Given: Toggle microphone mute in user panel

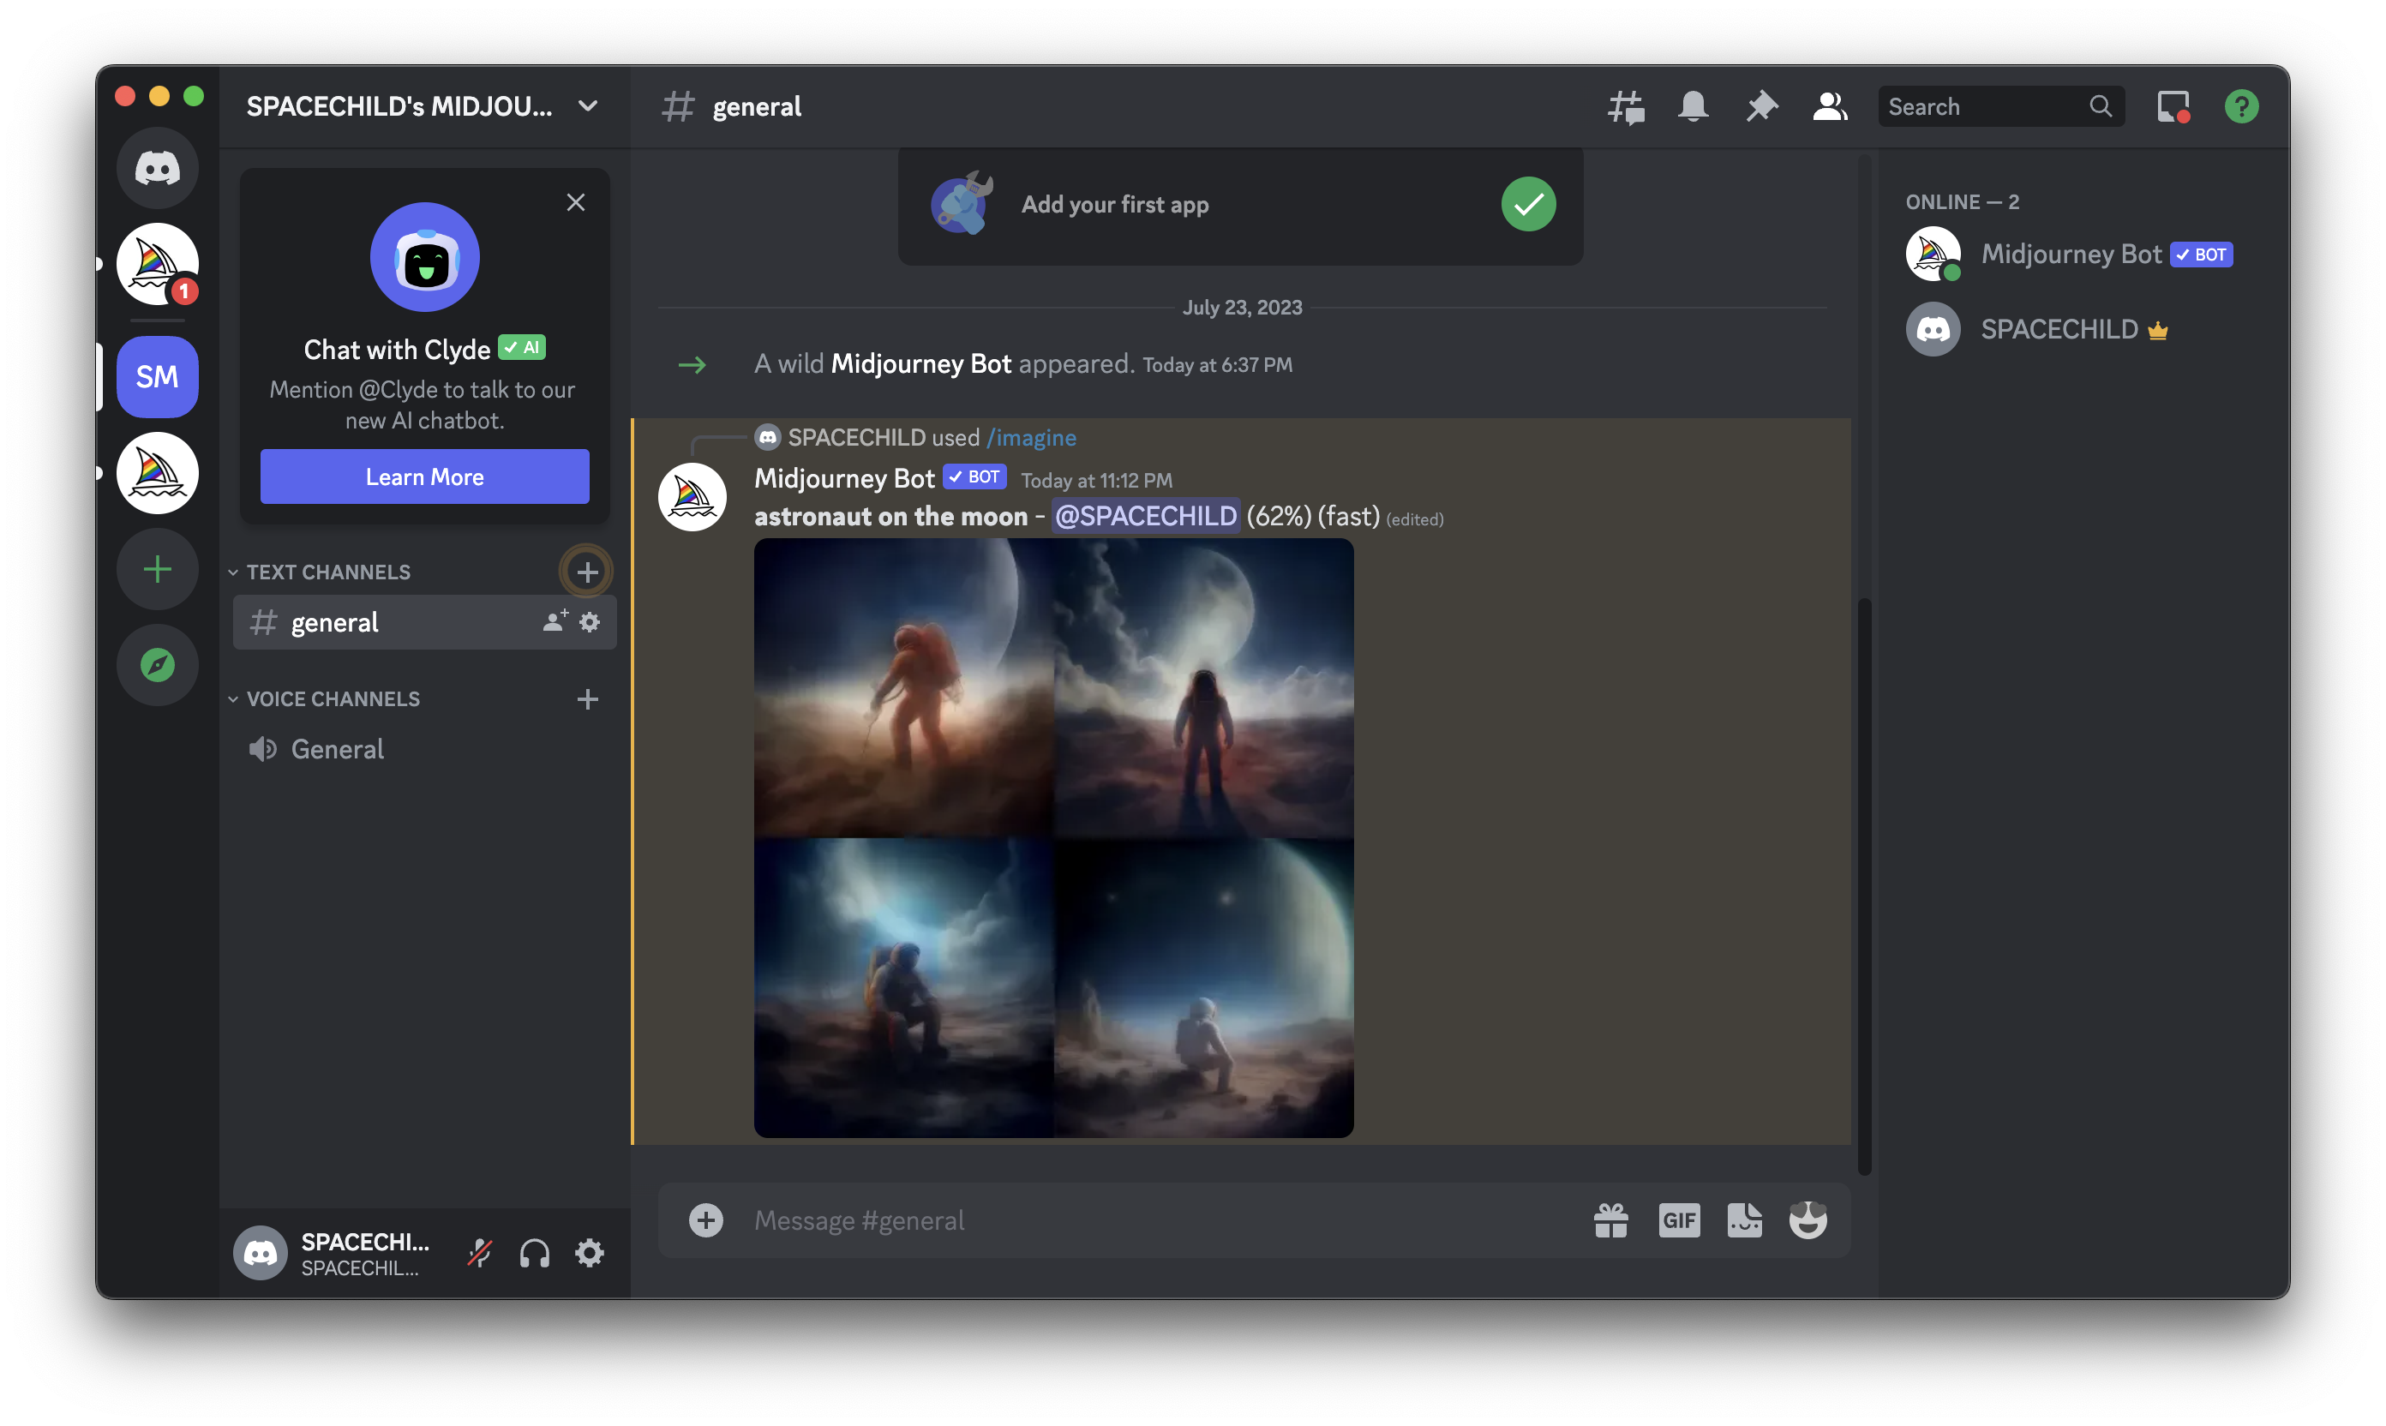Looking at the screenshot, I should pos(479,1253).
